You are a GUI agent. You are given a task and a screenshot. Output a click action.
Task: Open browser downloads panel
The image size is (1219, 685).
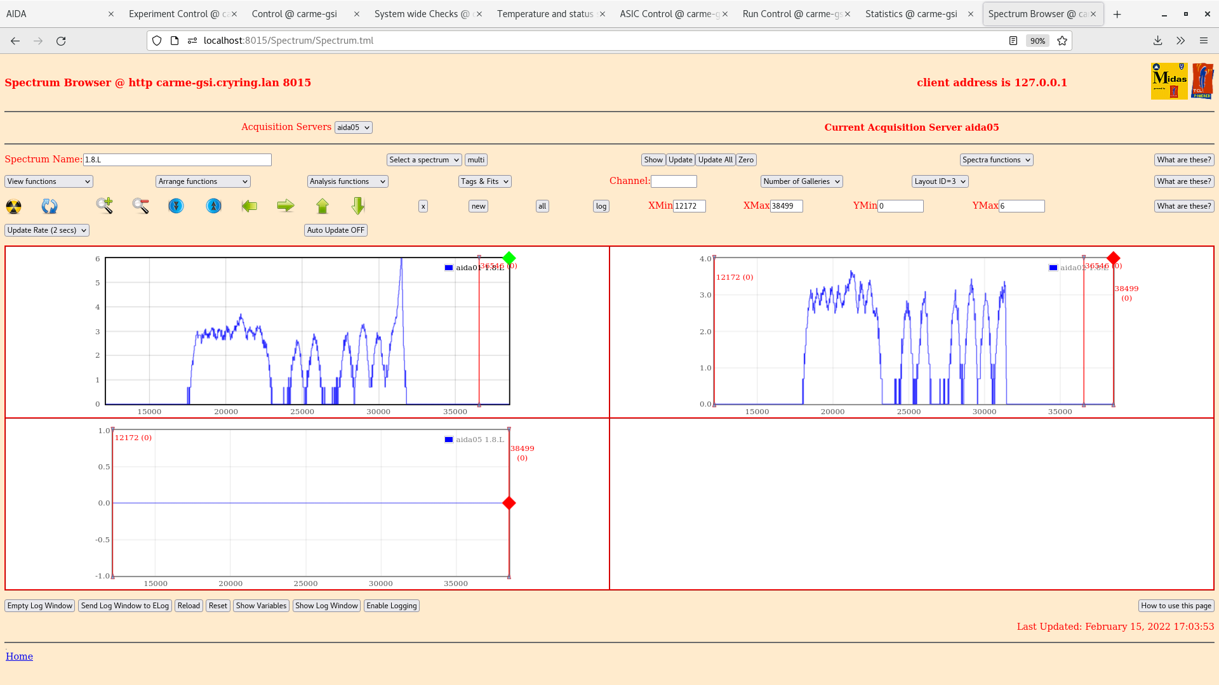click(x=1157, y=41)
